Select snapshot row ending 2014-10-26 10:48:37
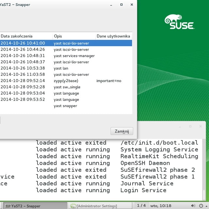Screen dimensions: 209x209 (x=66, y=62)
